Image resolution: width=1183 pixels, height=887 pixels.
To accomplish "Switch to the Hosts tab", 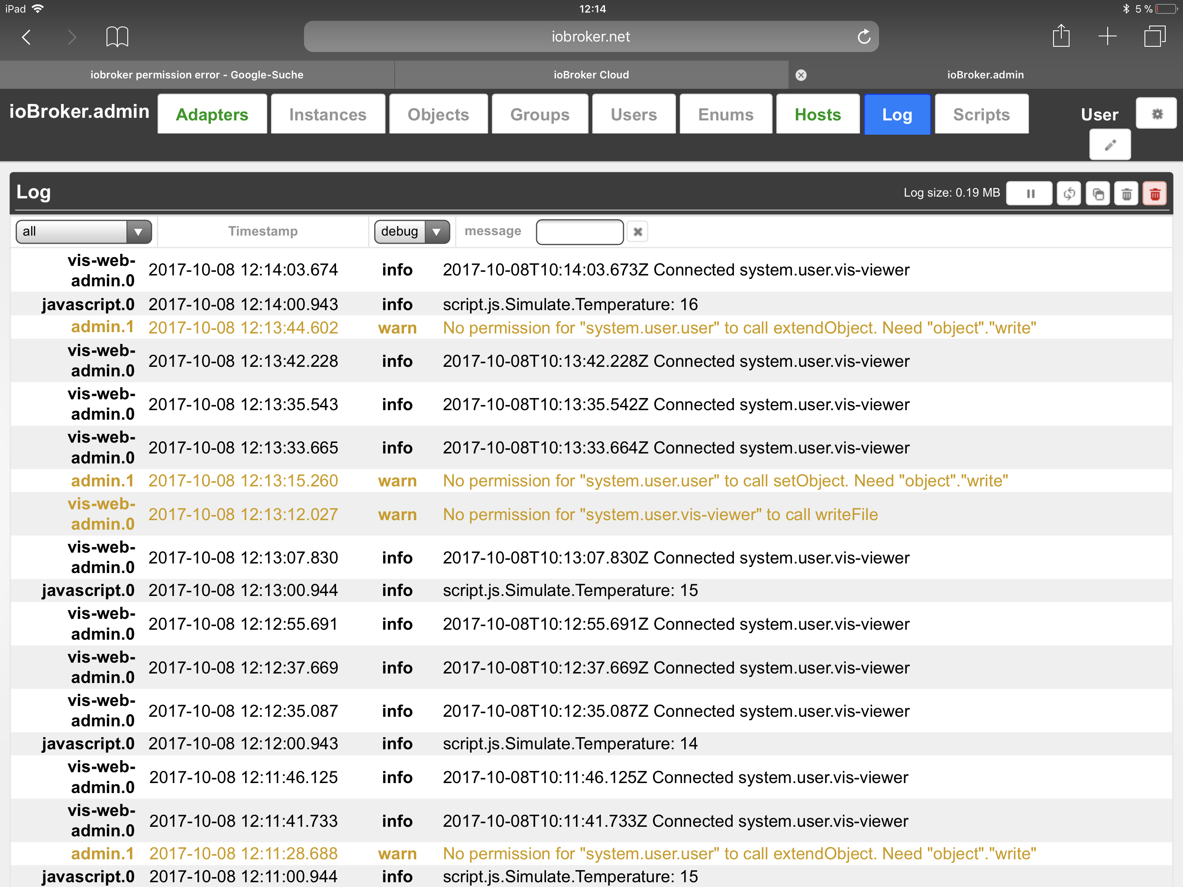I will pos(818,114).
